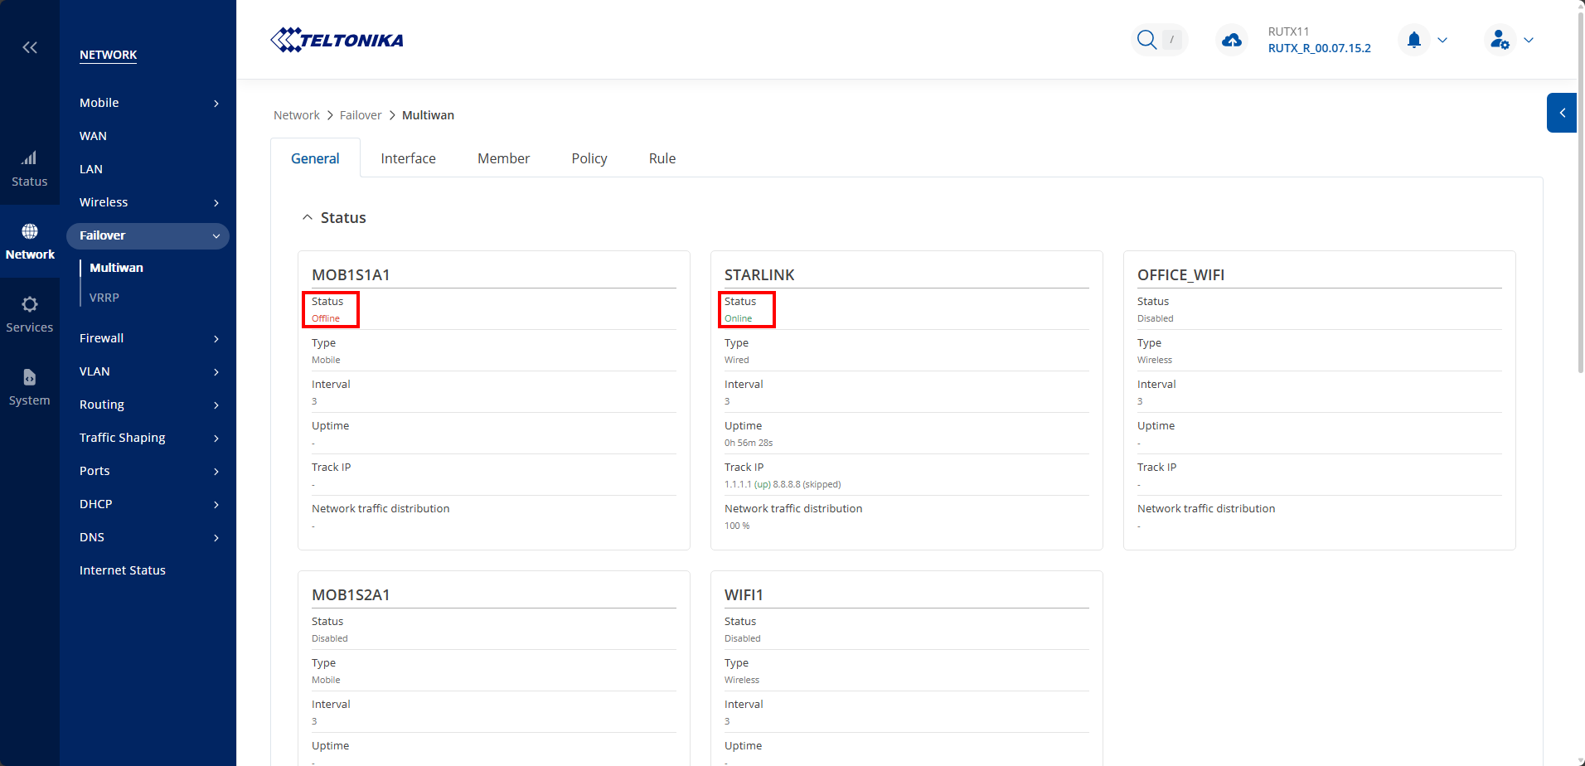Open the user settings account icon
This screenshot has height=766, width=1585.
point(1500,40)
